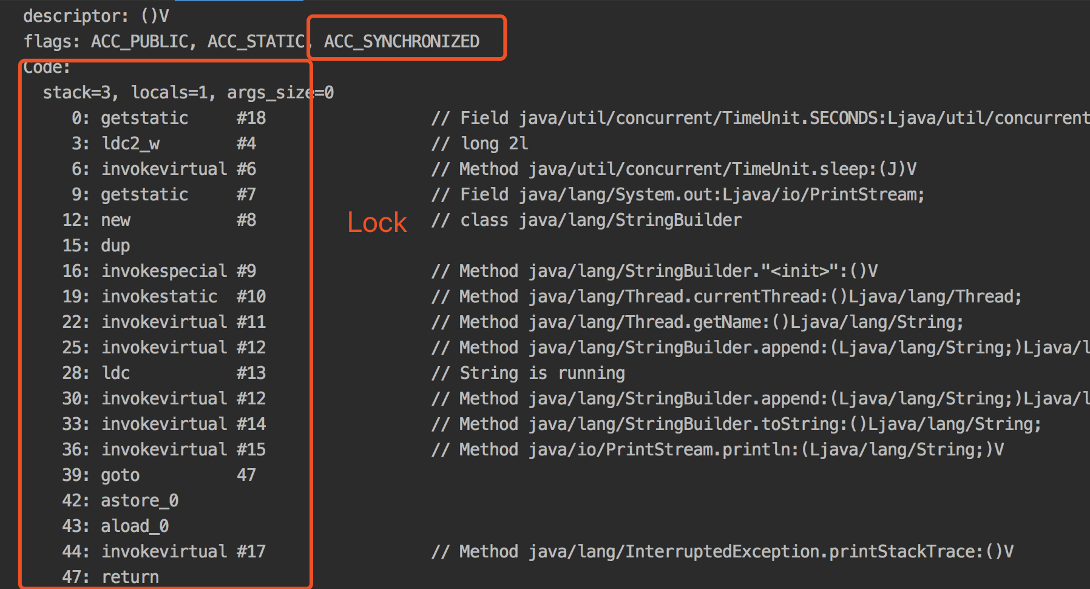Select getstatic #18 instruction at offset 0
The width and height of the screenshot is (1090, 589).
169,118
